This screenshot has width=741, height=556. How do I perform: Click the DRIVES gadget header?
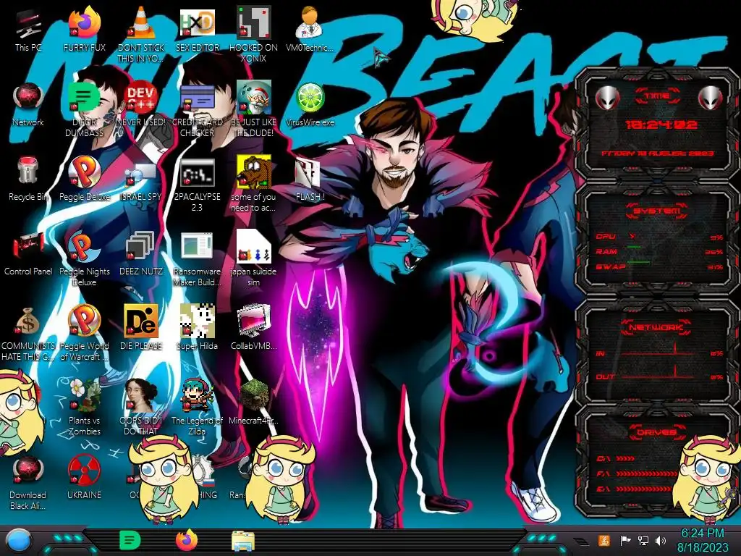coord(657,431)
